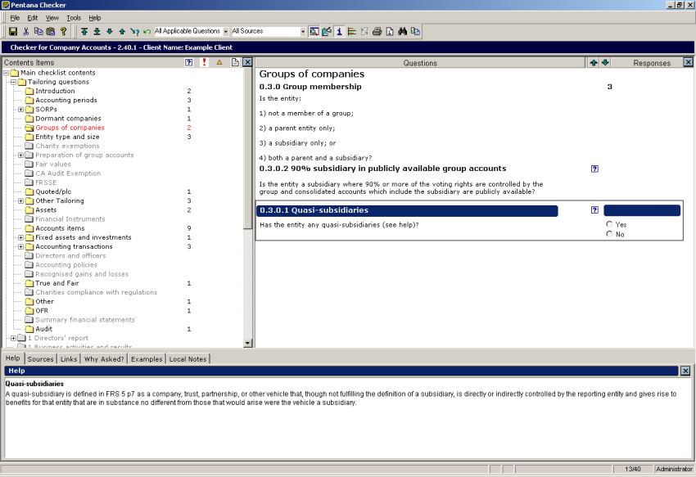This screenshot has height=477, width=696.
Task: Collapse the Tailoring questions node
Action: 13,82
